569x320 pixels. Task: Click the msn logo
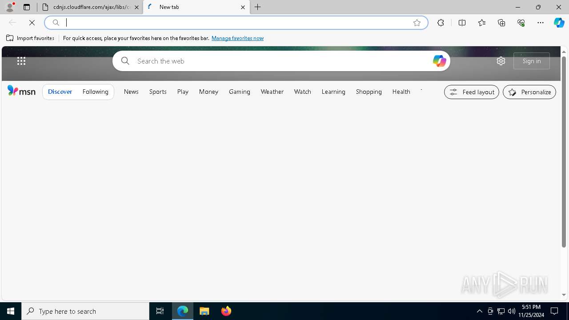pos(21,91)
